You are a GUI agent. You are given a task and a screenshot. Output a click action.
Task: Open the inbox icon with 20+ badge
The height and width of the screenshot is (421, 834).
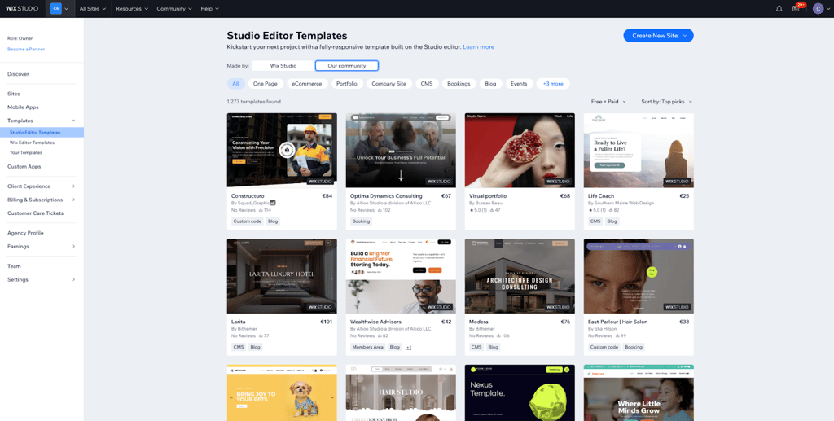796,8
